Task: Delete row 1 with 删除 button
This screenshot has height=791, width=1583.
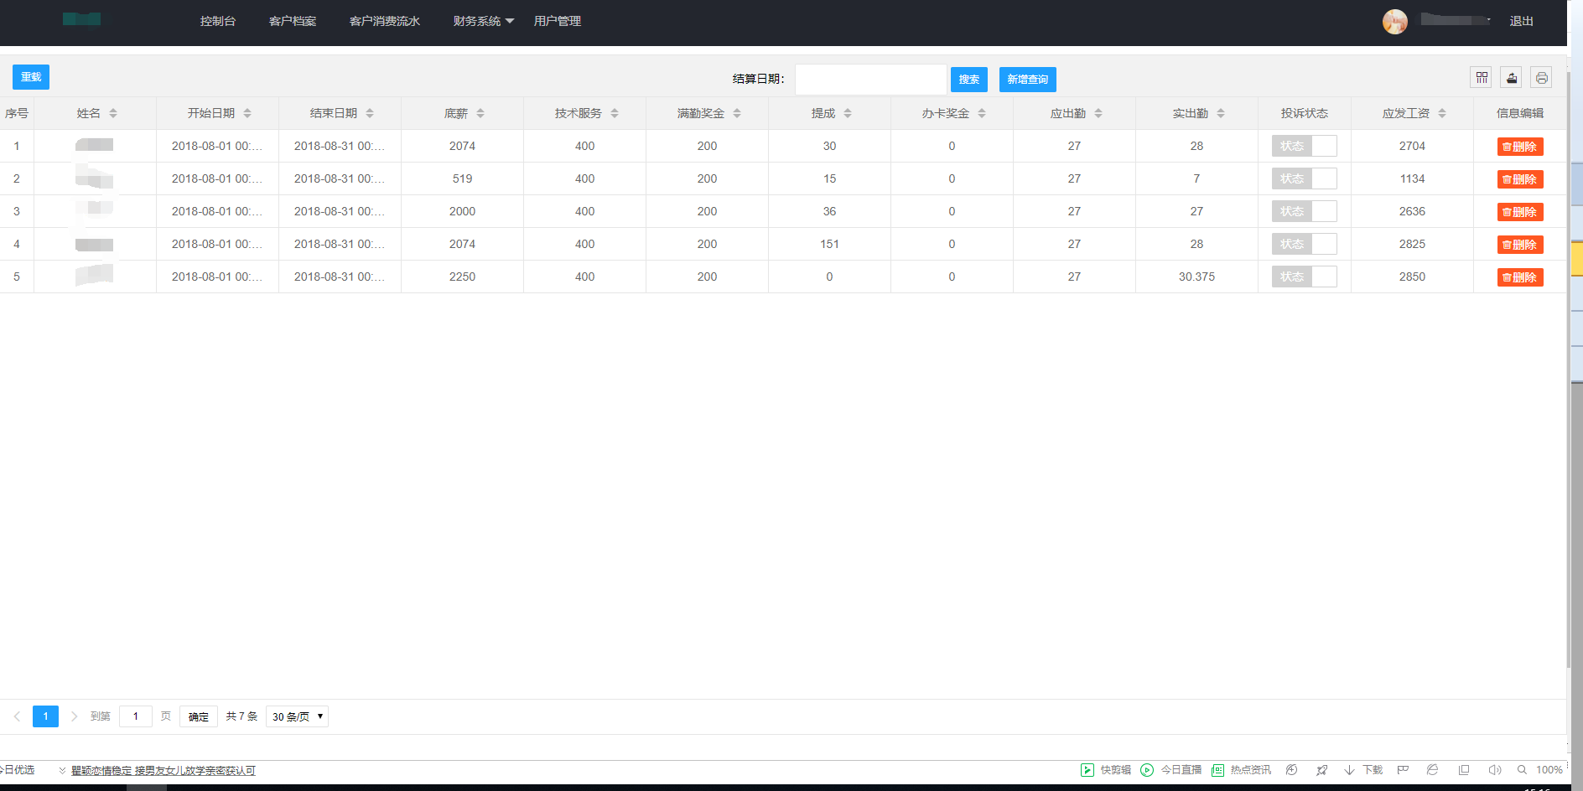Action: [1520, 147]
